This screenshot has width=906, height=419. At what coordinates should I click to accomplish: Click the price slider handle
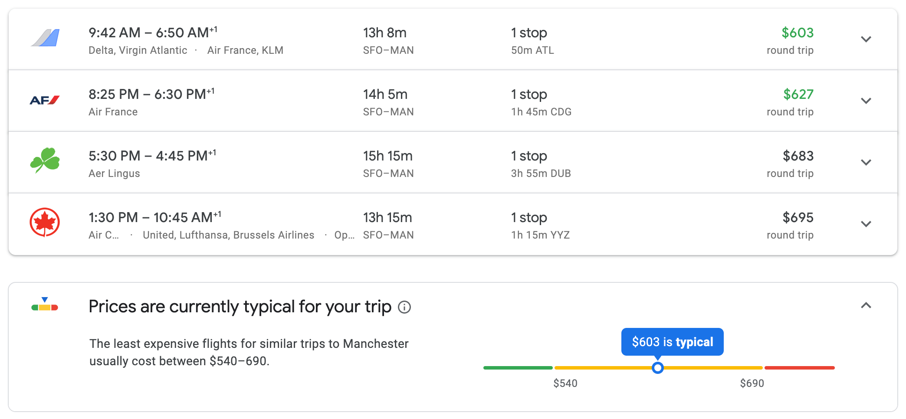tap(658, 368)
